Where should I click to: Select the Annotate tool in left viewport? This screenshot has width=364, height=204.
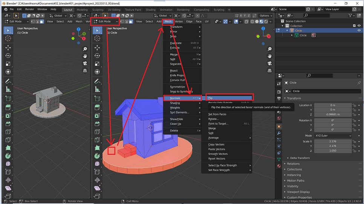click(x=8, y=81)
